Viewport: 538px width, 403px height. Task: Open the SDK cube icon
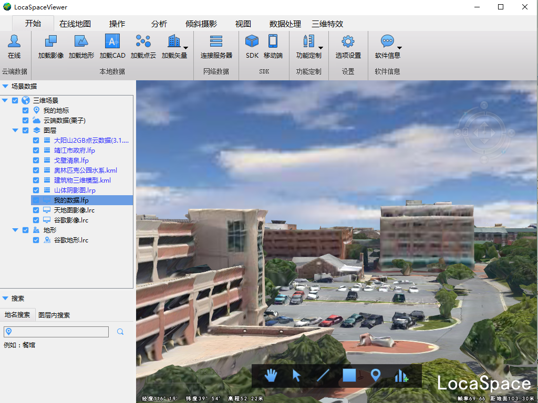click(252, 41)
